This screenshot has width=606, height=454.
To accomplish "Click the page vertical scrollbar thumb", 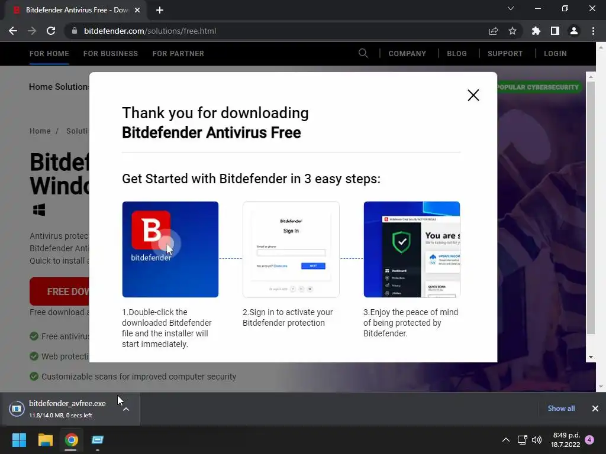I will pos(591,207).
